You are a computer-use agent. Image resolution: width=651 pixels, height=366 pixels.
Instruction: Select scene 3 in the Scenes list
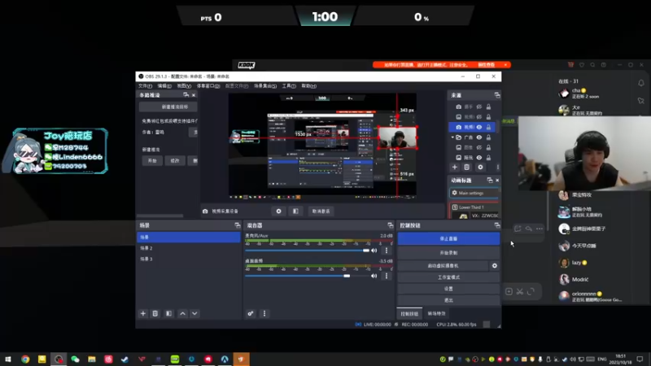click(189, 259)
